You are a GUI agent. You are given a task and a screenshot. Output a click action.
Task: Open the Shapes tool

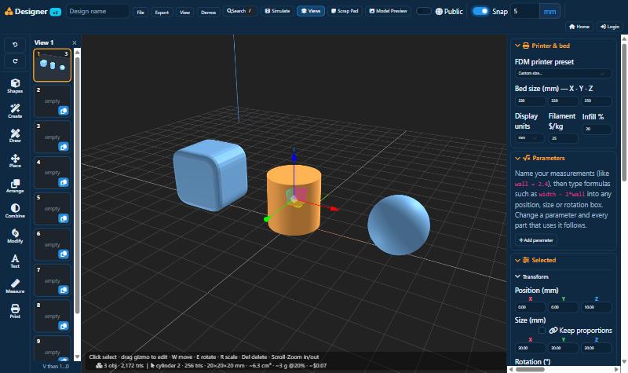[15, 86]
